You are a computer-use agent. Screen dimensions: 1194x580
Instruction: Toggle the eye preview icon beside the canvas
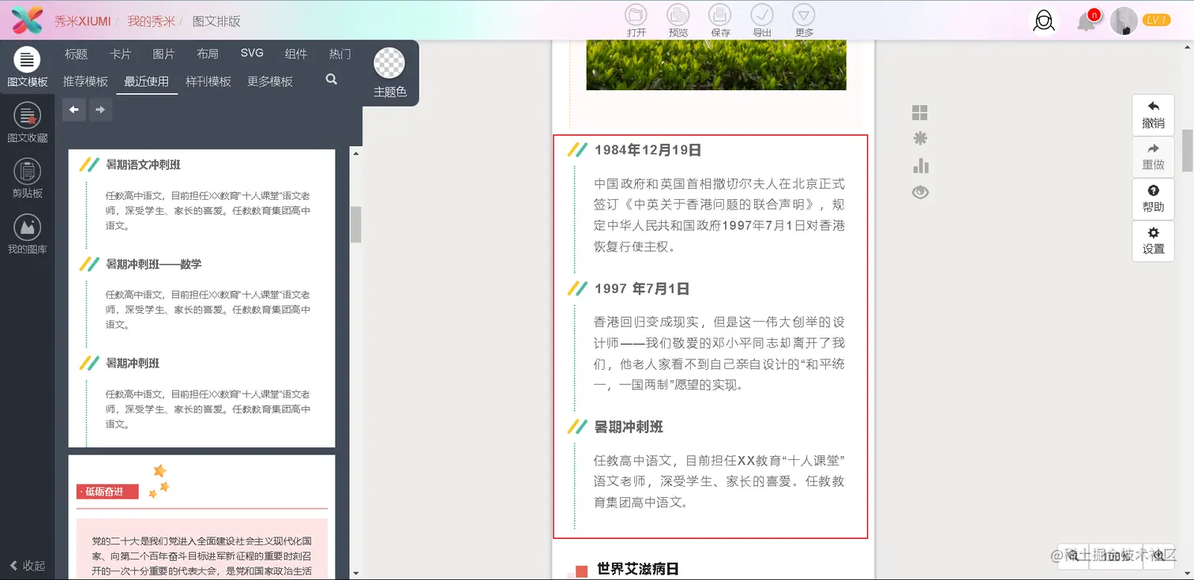920,192
